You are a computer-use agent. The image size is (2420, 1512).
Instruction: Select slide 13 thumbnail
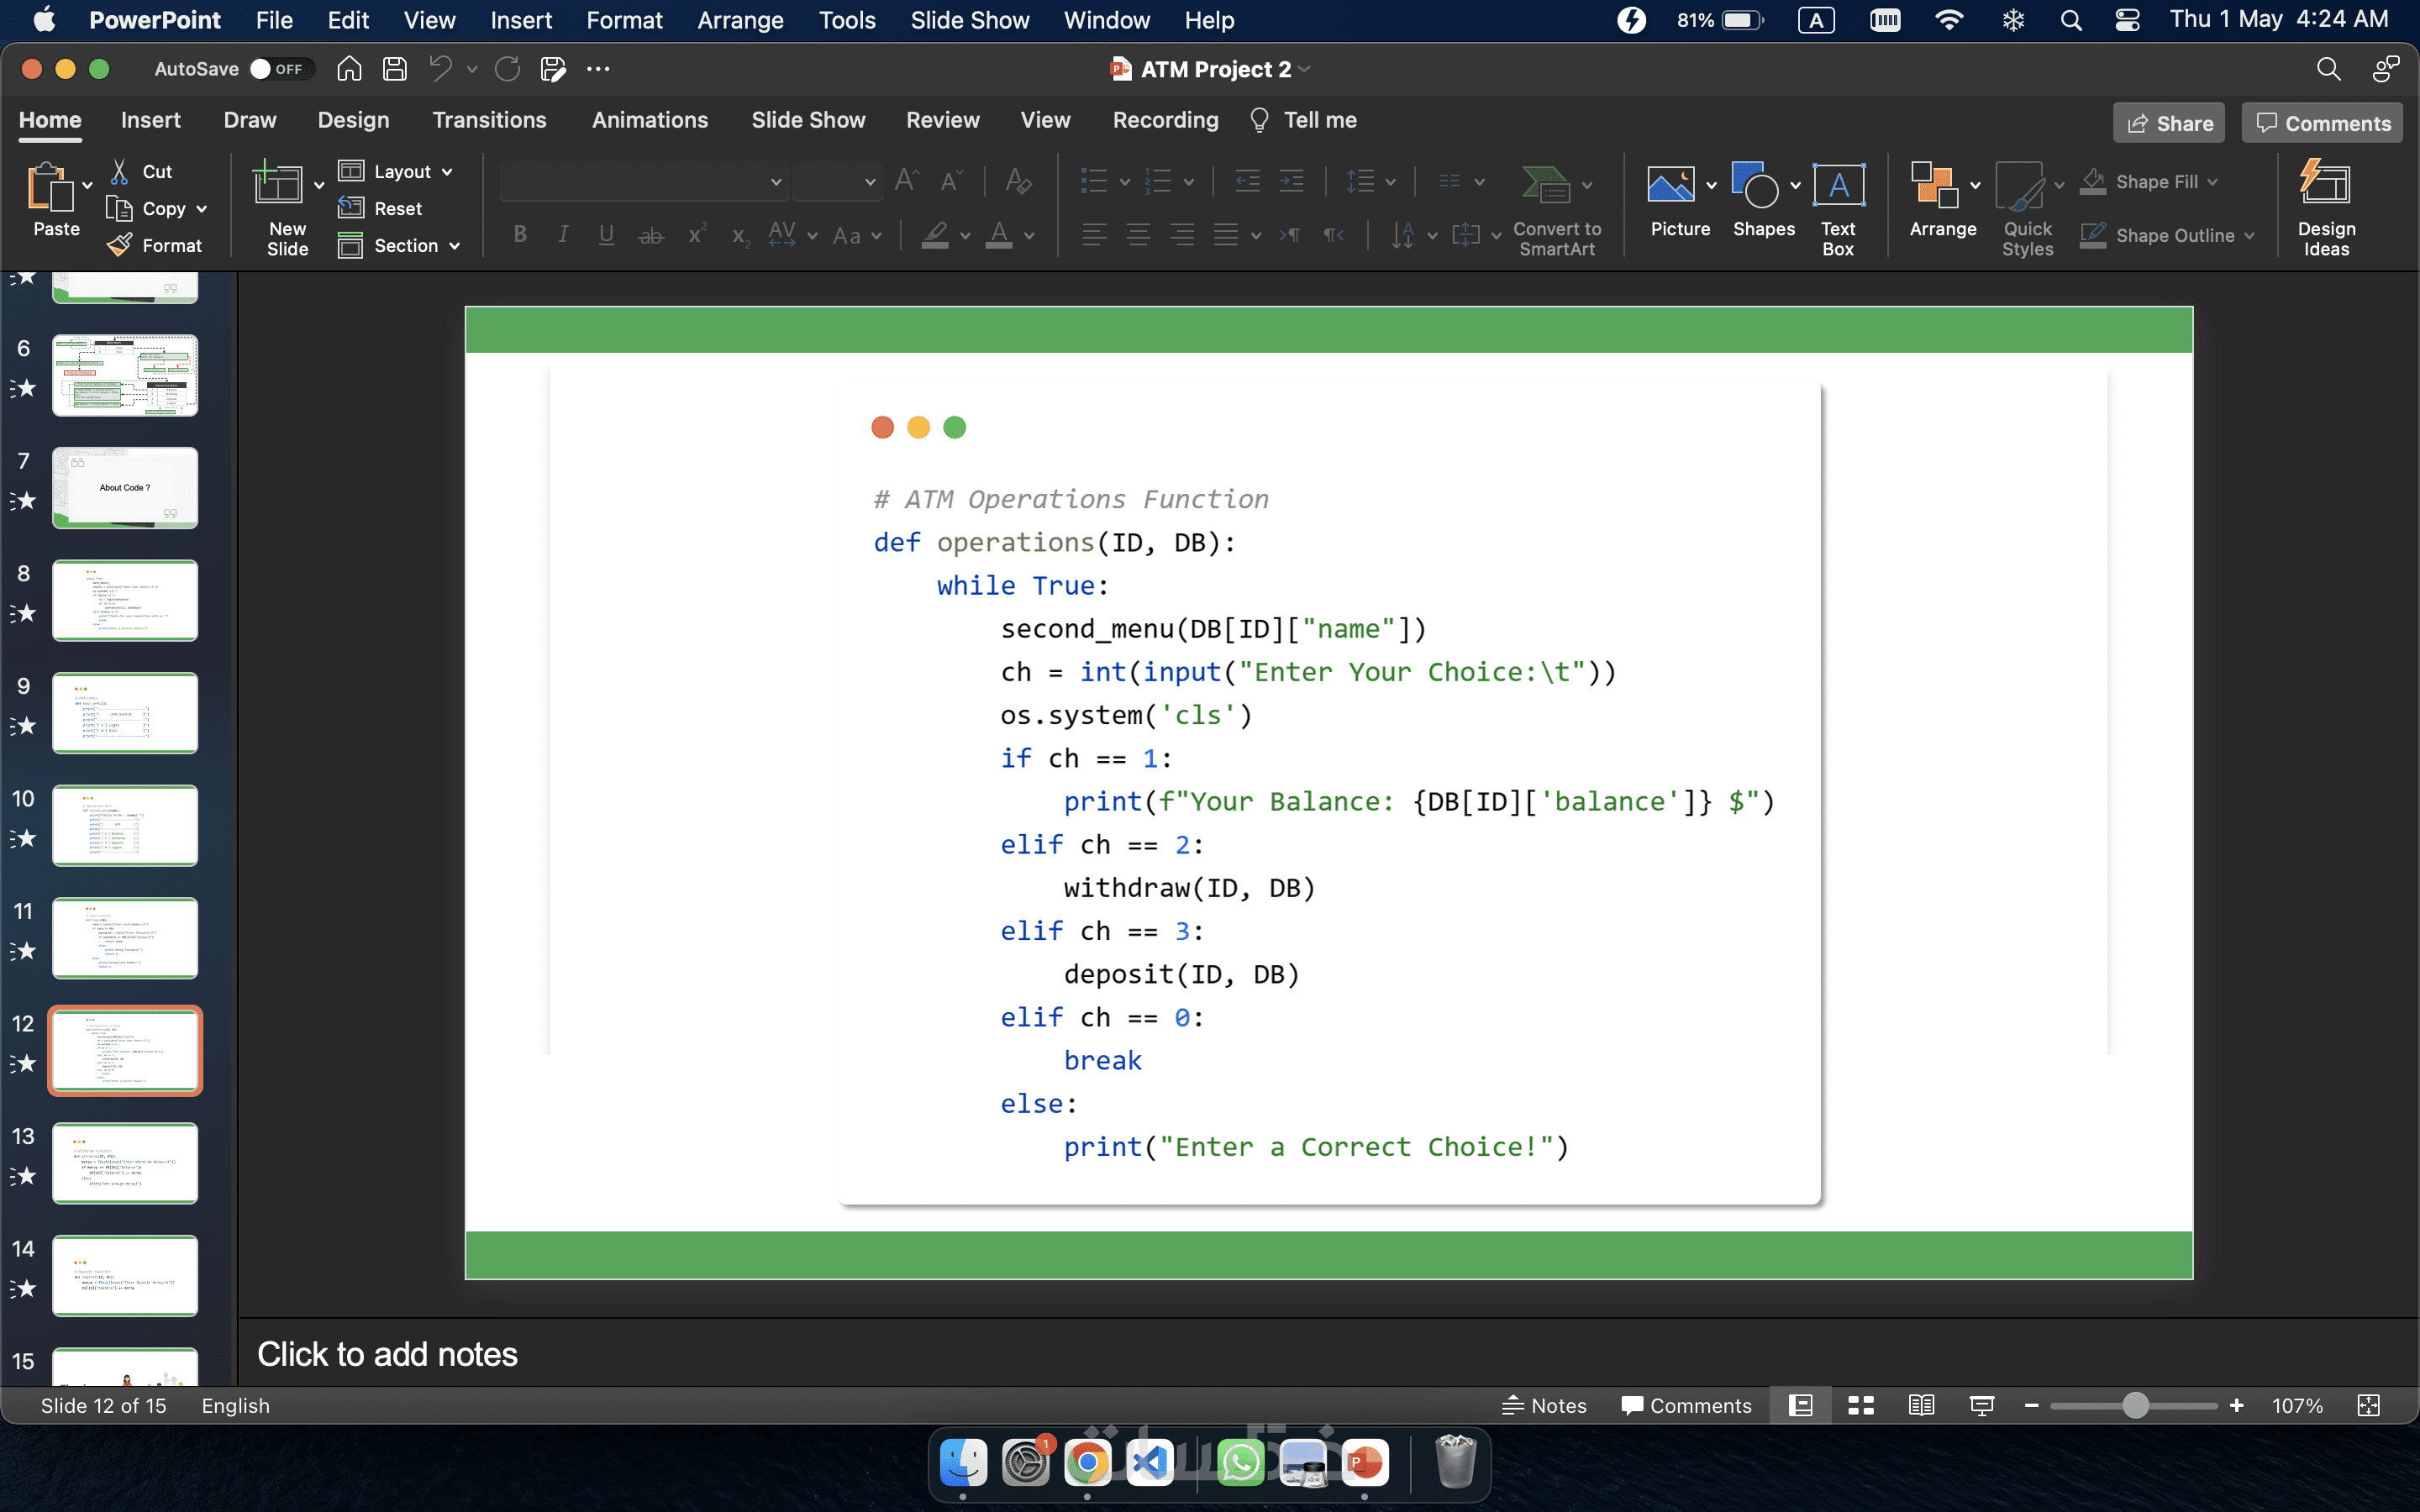[125, 1162]
